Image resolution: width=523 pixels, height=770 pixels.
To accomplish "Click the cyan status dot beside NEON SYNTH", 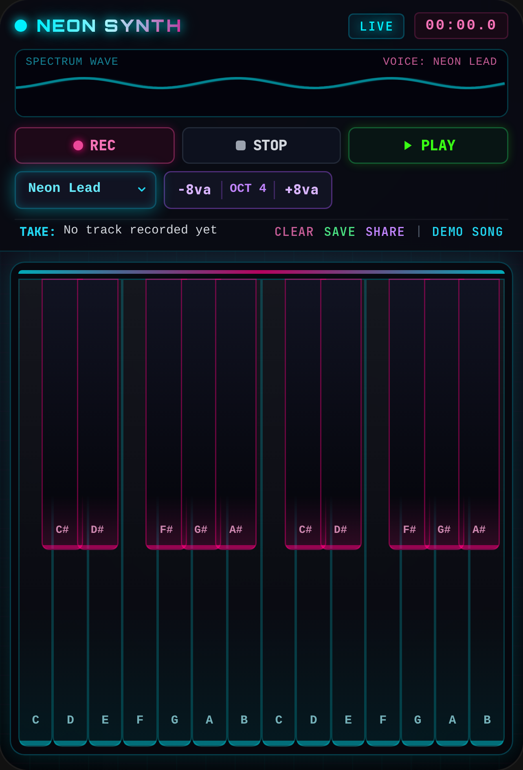I will pyautogui.click(x=21, y=26).
